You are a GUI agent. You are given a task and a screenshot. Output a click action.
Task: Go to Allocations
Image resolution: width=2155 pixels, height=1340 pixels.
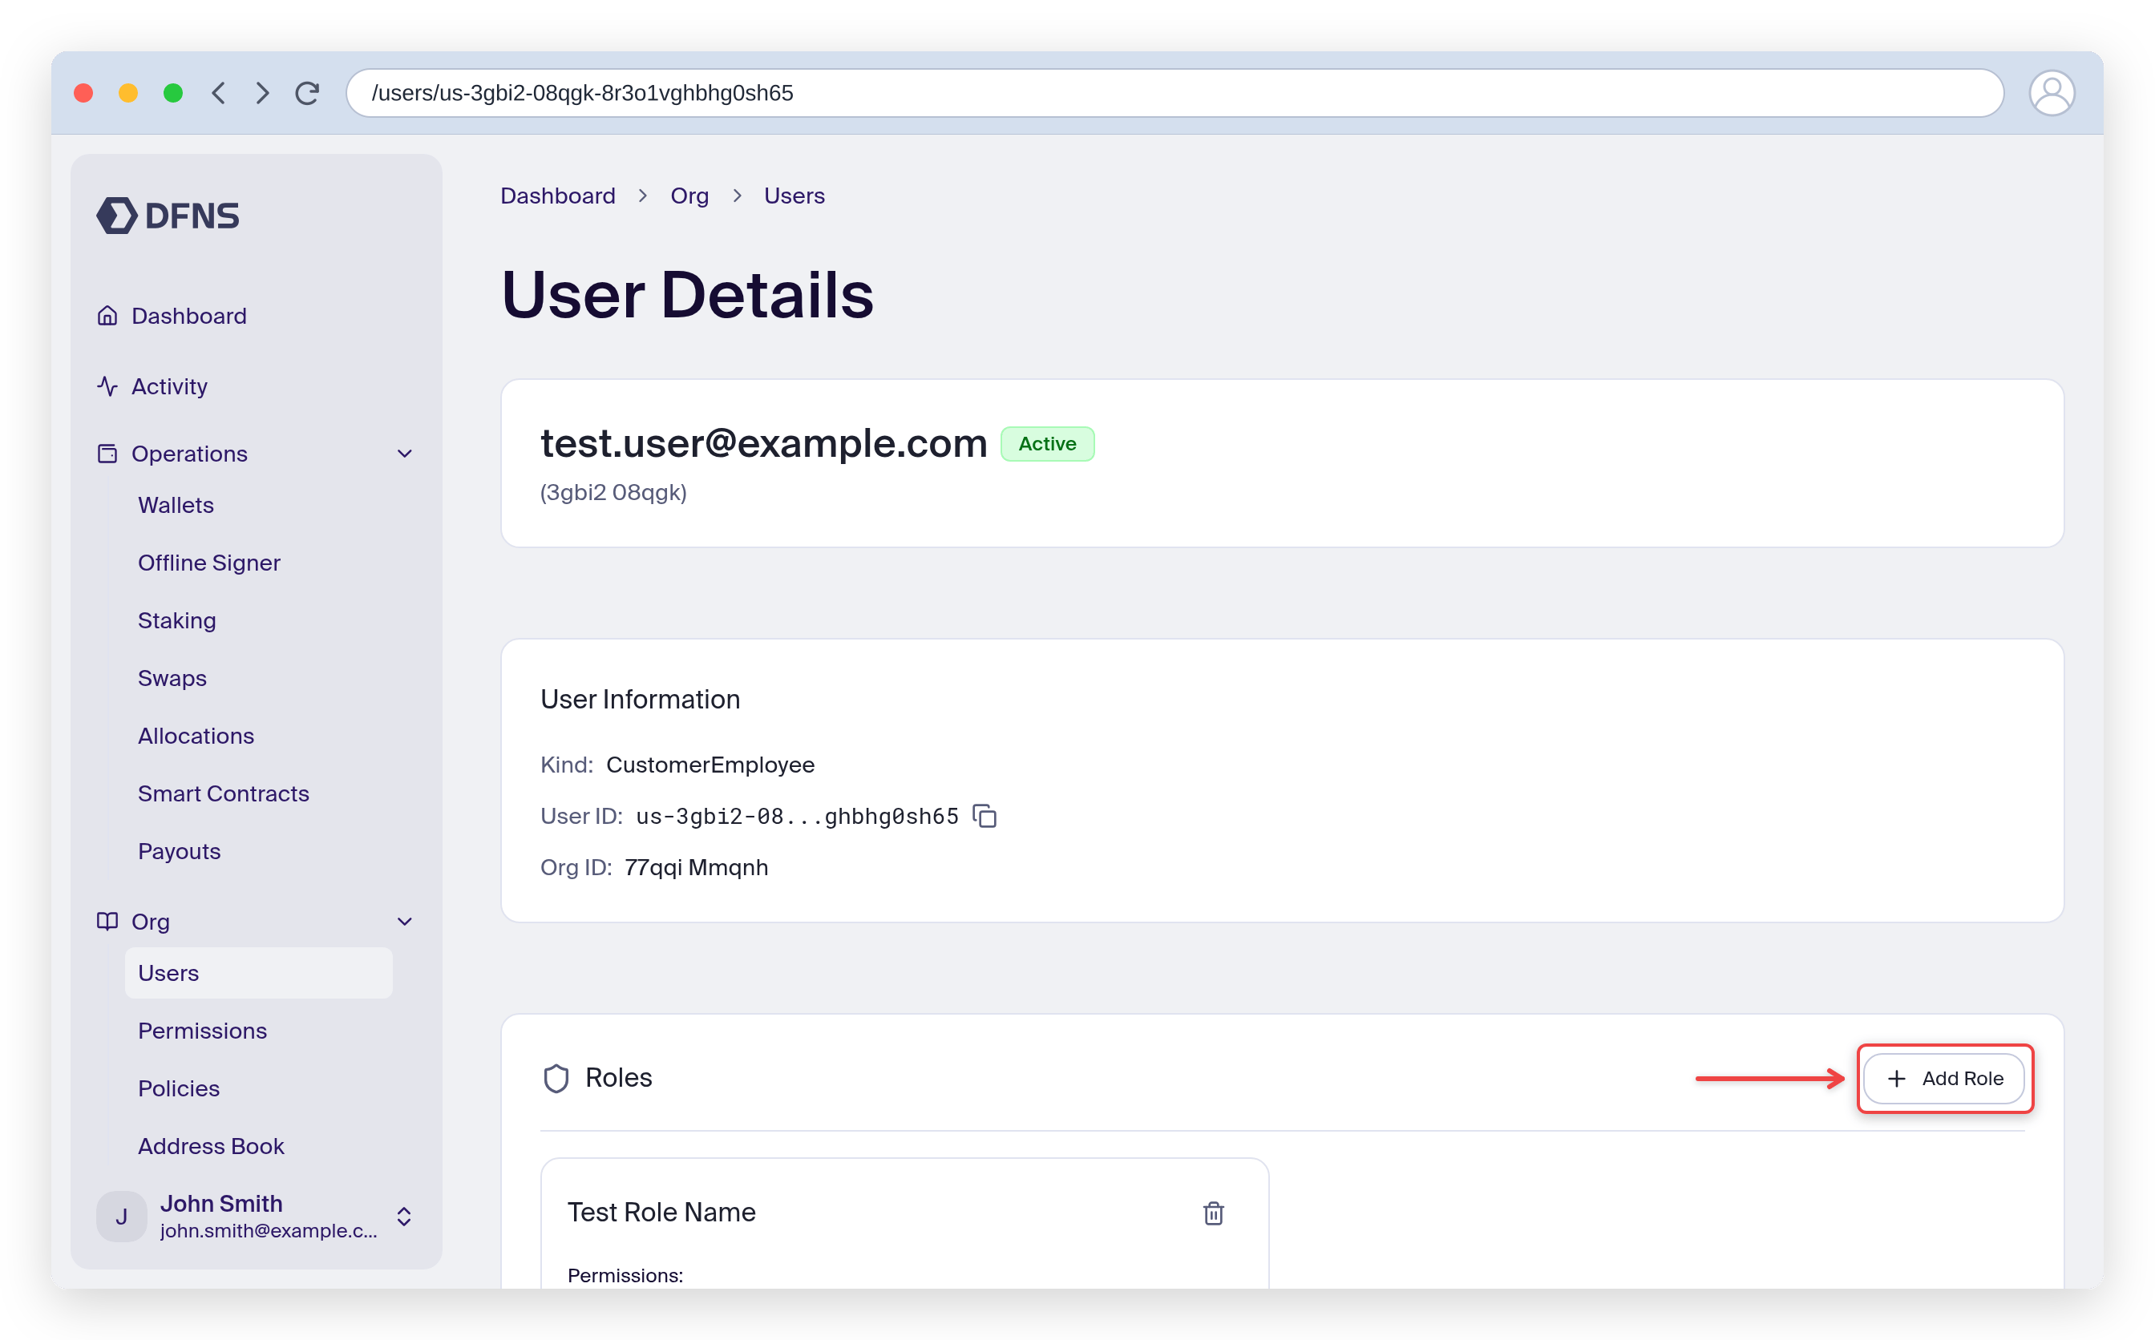click(196, 736)
